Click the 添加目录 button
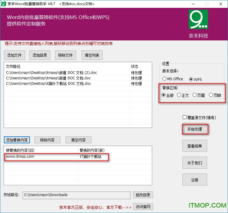 pyautogui.click(x=40, y=55)
